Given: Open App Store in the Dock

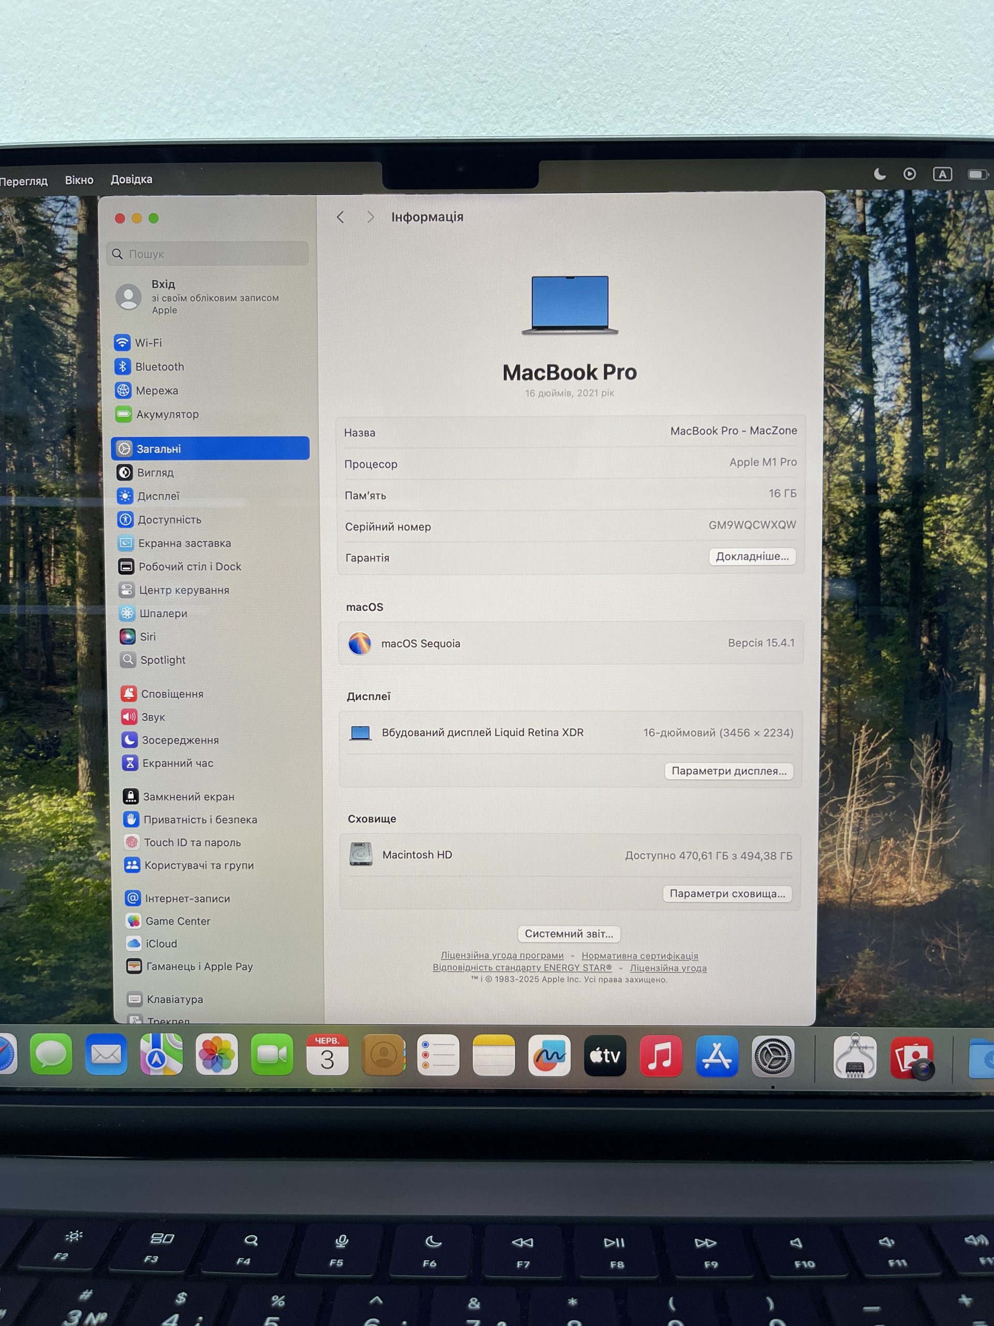Looking at the screenshot, I should click(x=717, y=1056).
